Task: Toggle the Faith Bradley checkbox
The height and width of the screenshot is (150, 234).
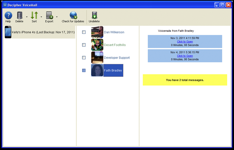Action: click(84, 70)
